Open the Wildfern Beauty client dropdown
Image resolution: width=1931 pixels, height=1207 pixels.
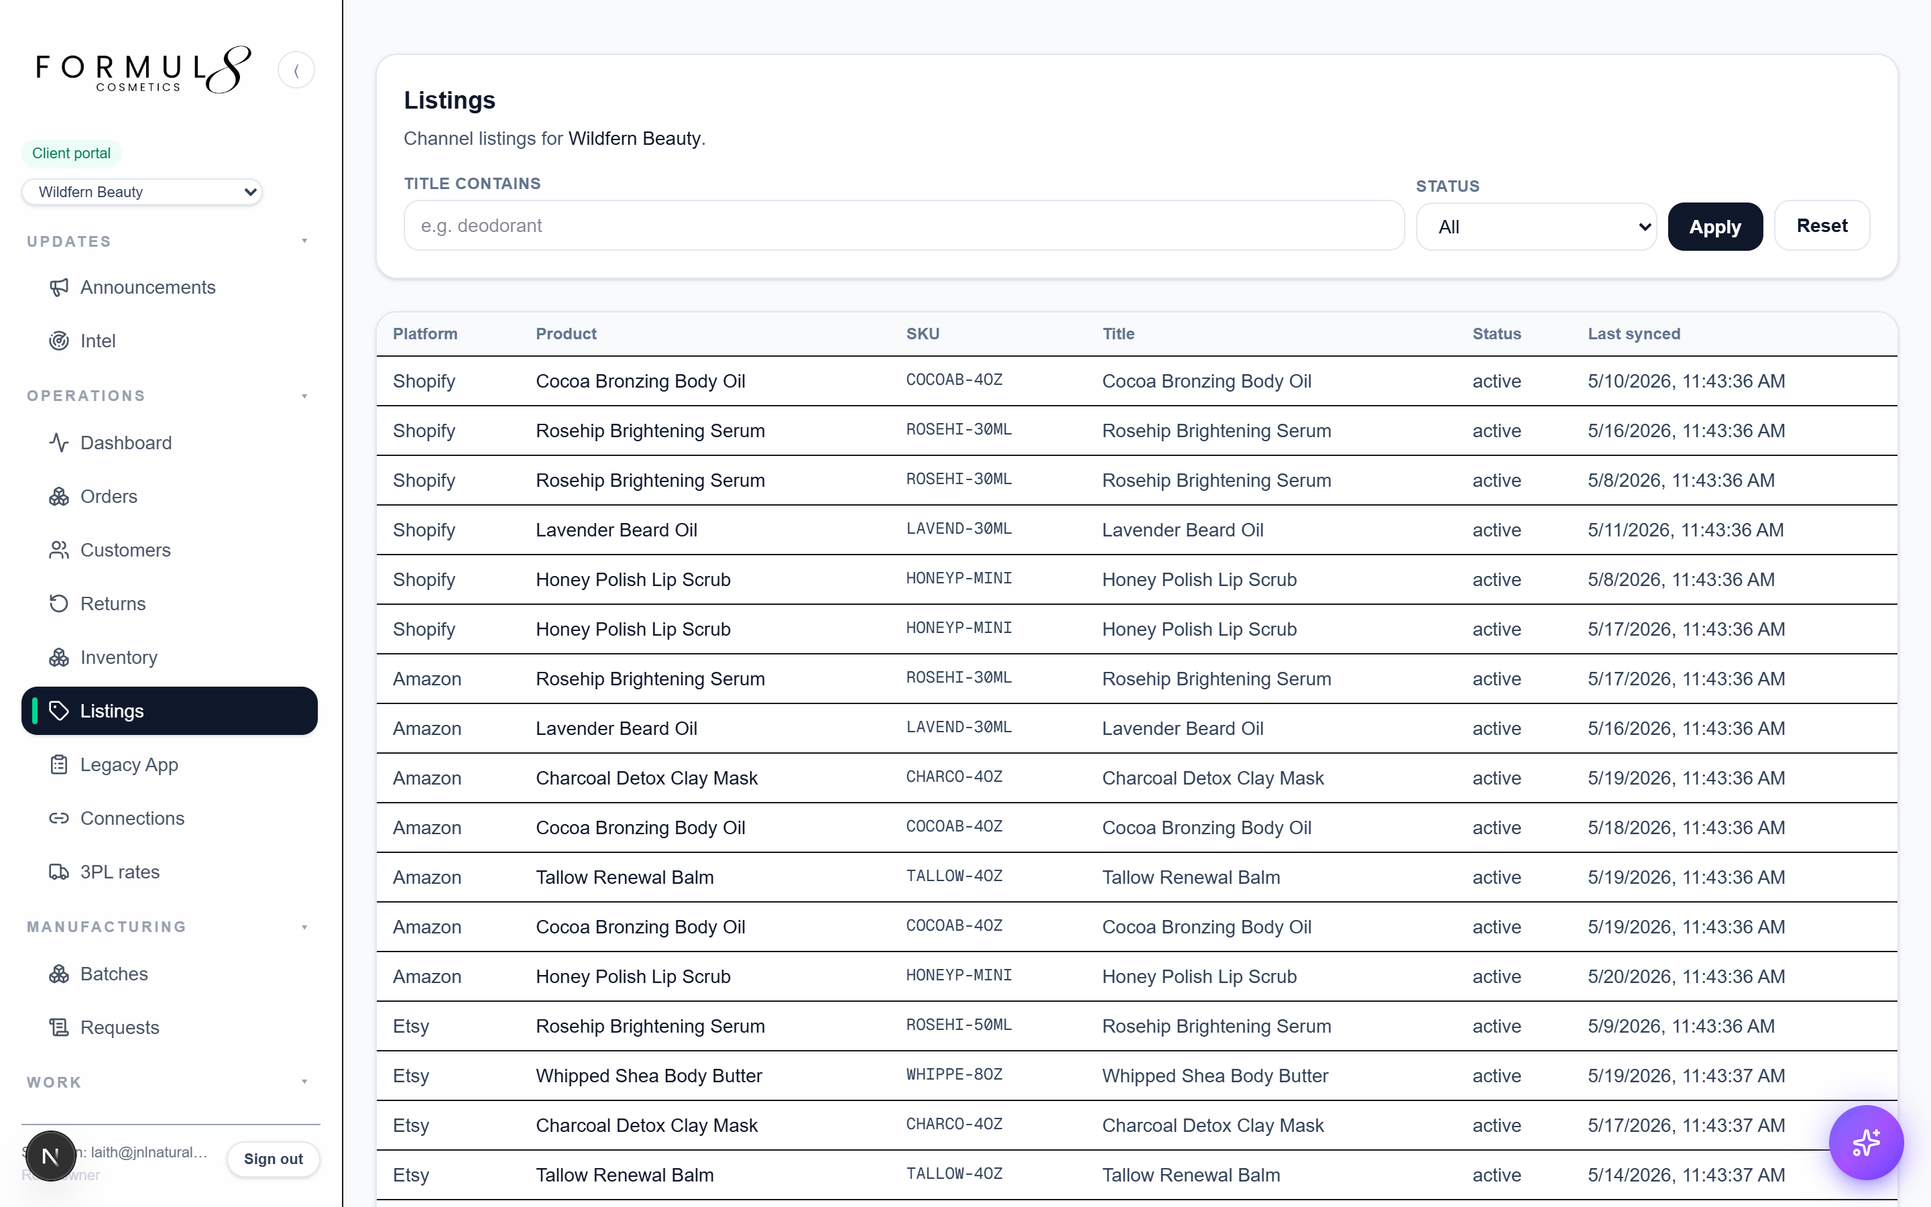click(142, 192)
